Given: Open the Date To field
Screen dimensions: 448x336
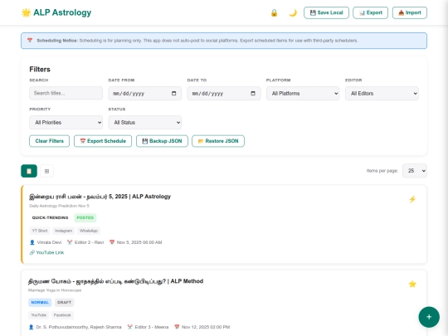Looking at the screenshot, I should [224, 94].
